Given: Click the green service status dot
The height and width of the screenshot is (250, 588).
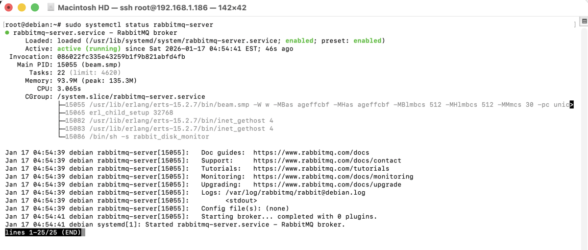Looking at the screenshot, I should coord(7,33).
